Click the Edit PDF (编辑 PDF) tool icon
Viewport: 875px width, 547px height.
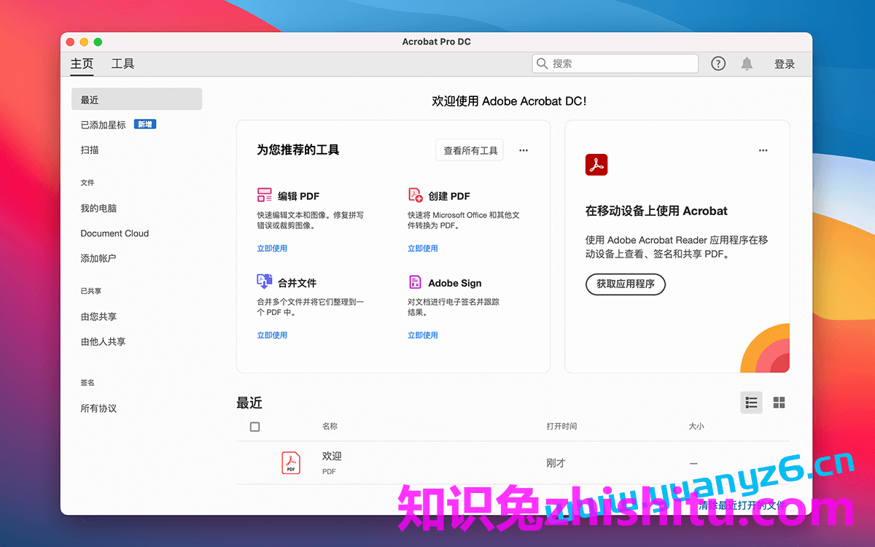(x=264, y=195)
